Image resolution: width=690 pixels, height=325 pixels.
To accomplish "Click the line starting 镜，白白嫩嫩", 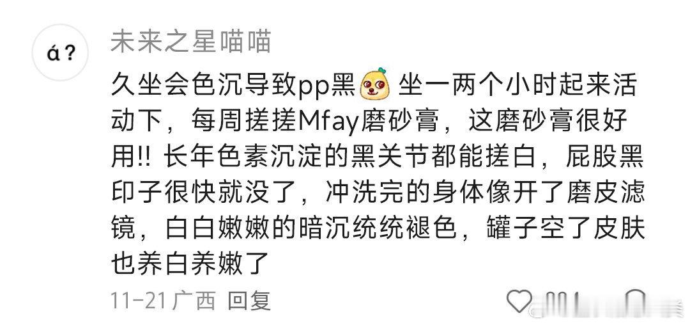I will (377, 229).
